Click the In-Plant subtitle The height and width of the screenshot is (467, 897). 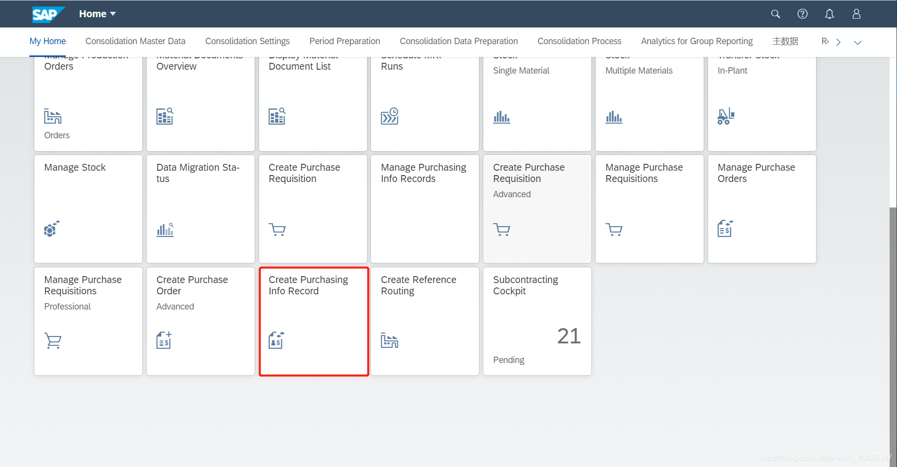(x=732, y=71)
